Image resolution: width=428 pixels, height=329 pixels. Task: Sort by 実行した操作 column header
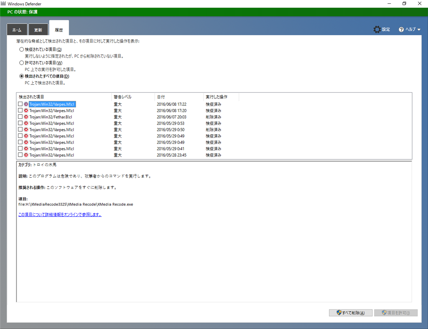(221, 97)
